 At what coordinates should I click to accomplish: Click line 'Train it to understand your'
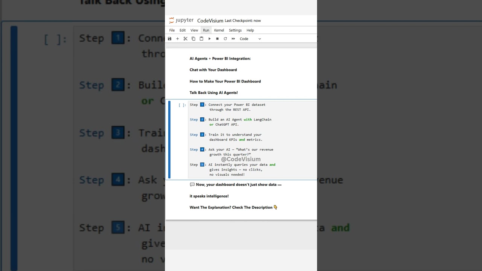[235, 135]
